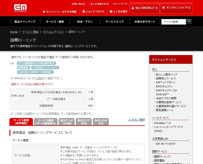Viewport: 203px width, 164px height.
Task: Click the My EMOBILE user icon
Action: [133, 8]
